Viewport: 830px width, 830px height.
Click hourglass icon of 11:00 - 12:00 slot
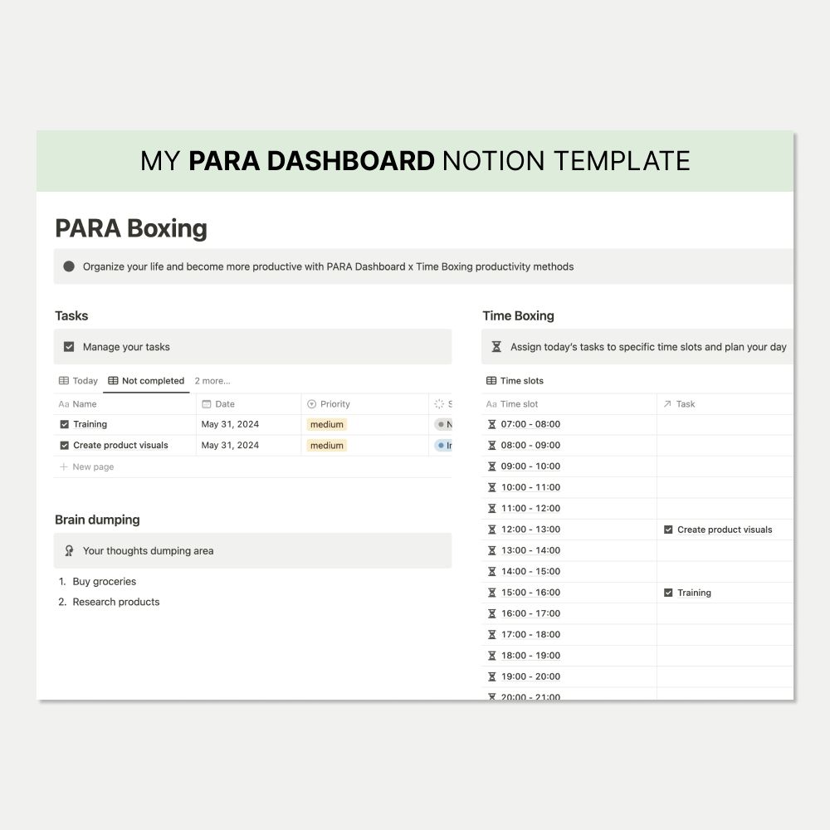click(491, 508)
